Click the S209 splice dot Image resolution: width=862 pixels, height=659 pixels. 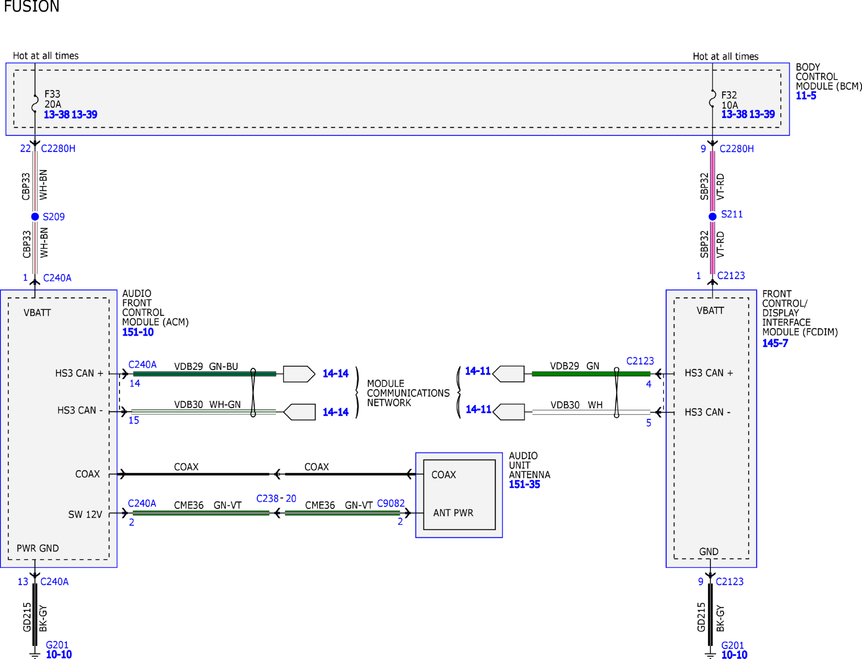tap(35, 217)
